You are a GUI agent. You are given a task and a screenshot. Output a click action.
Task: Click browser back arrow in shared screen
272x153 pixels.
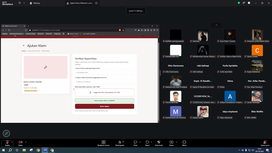tap(3, 30)
